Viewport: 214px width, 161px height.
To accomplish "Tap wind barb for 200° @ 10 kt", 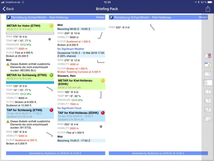I will tap(100, 36).
